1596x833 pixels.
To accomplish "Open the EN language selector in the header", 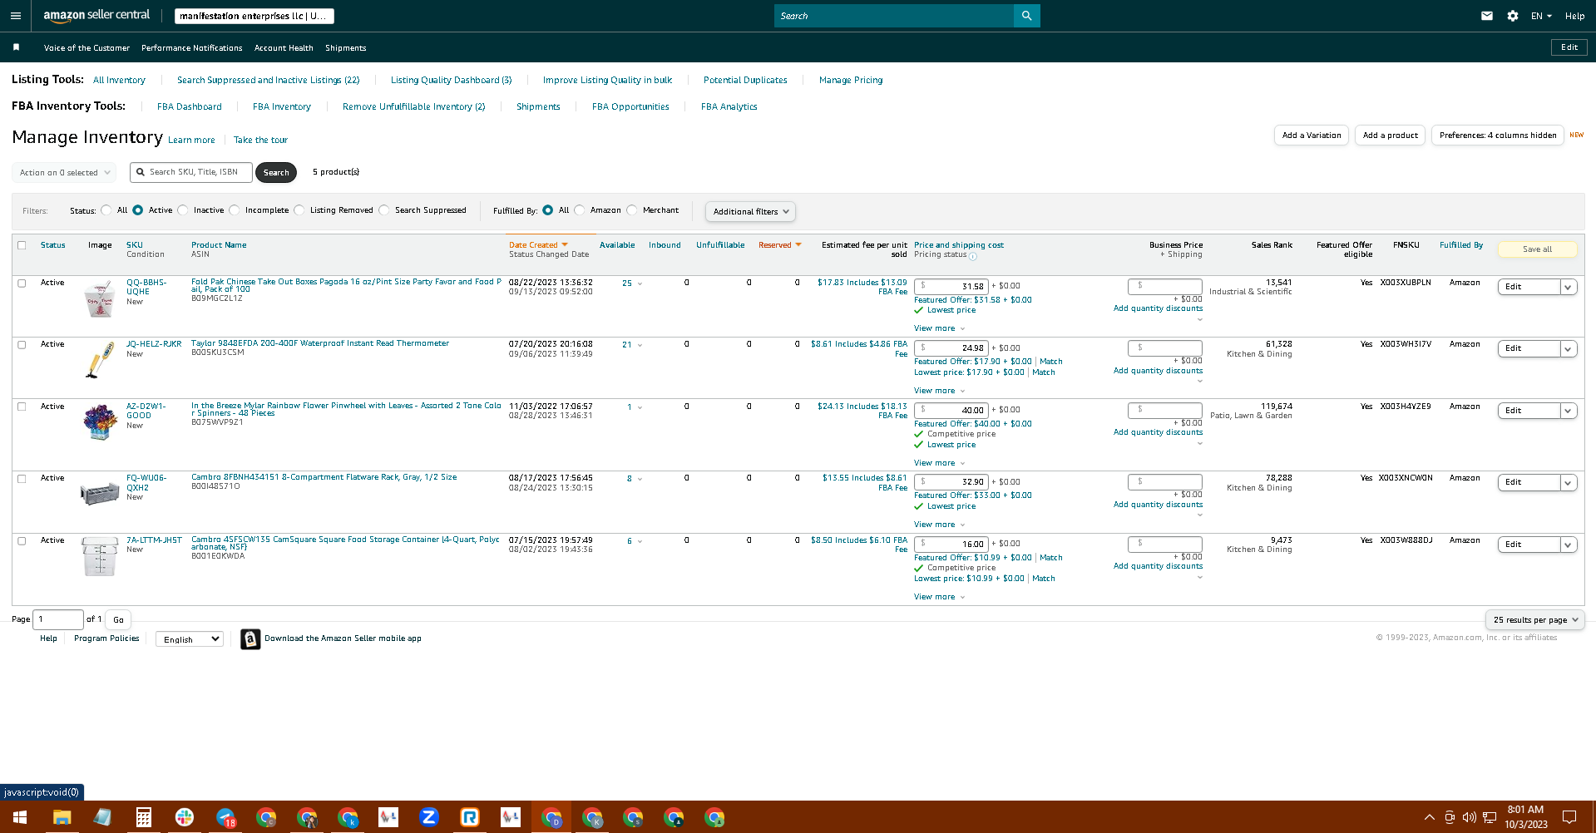I will [x=1541, y=16].
